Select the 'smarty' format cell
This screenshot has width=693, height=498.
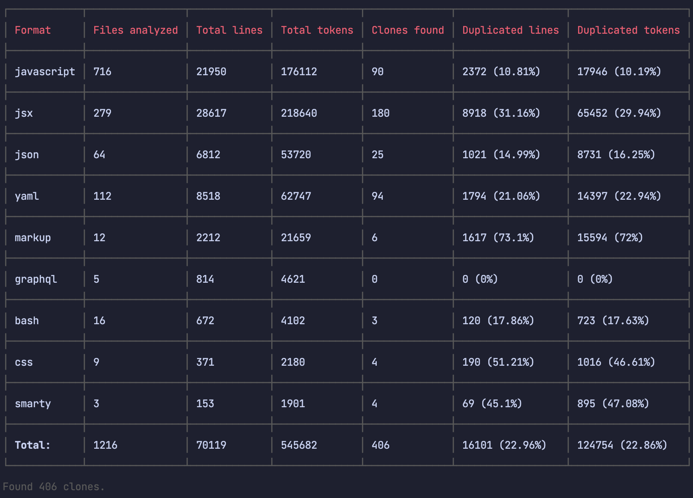click(33, 404)
